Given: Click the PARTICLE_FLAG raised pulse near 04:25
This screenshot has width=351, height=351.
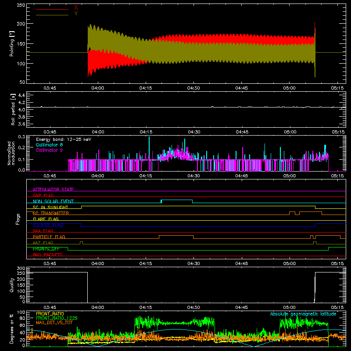Looking at the screenshot, I should click(x=176, y=236).
